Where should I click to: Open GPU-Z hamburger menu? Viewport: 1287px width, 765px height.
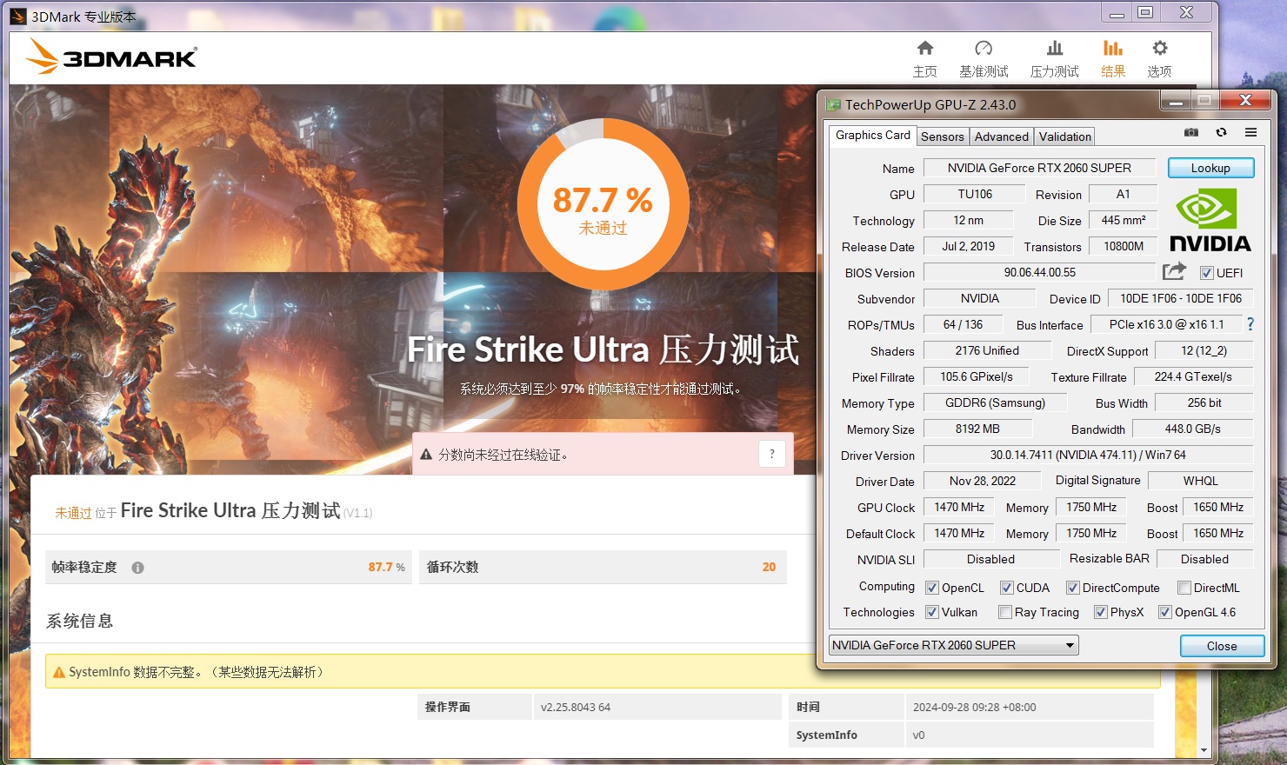coord(1250,132)
